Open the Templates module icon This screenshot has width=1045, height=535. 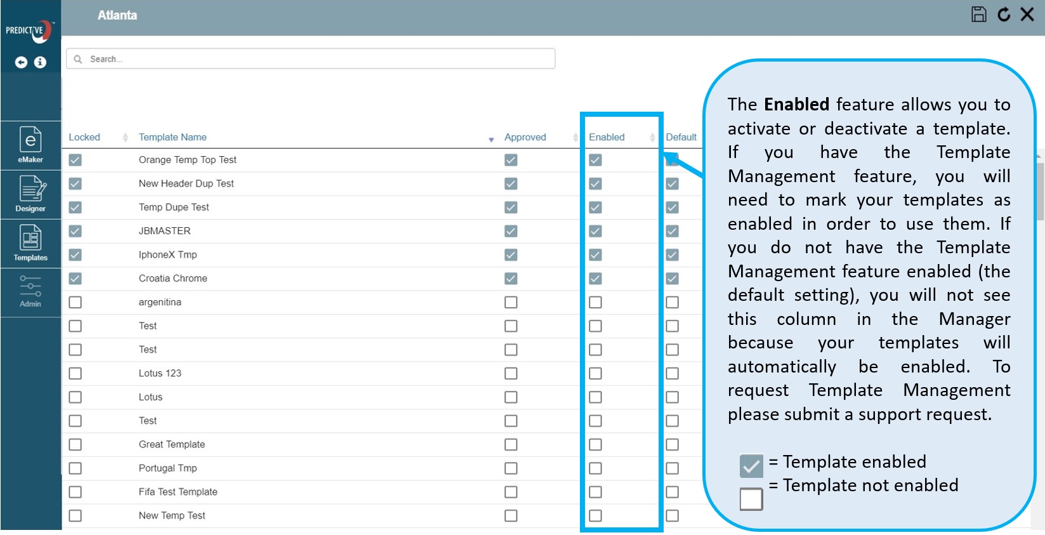[x=30, y=243]
